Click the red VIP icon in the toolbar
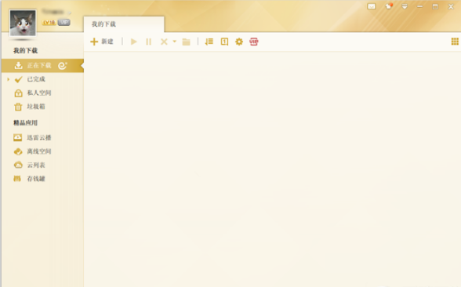461x287 pixels. tap(254, 42)
